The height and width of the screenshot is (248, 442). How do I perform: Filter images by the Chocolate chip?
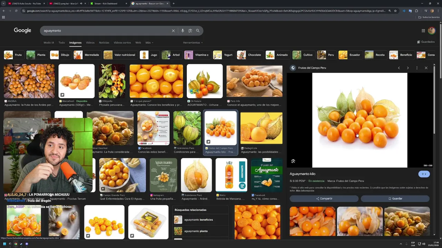coord(250,55)
